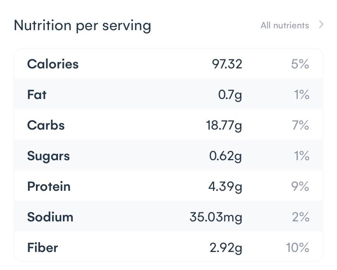
Task: Click the 10% fiber daily value
Action: 297,247
